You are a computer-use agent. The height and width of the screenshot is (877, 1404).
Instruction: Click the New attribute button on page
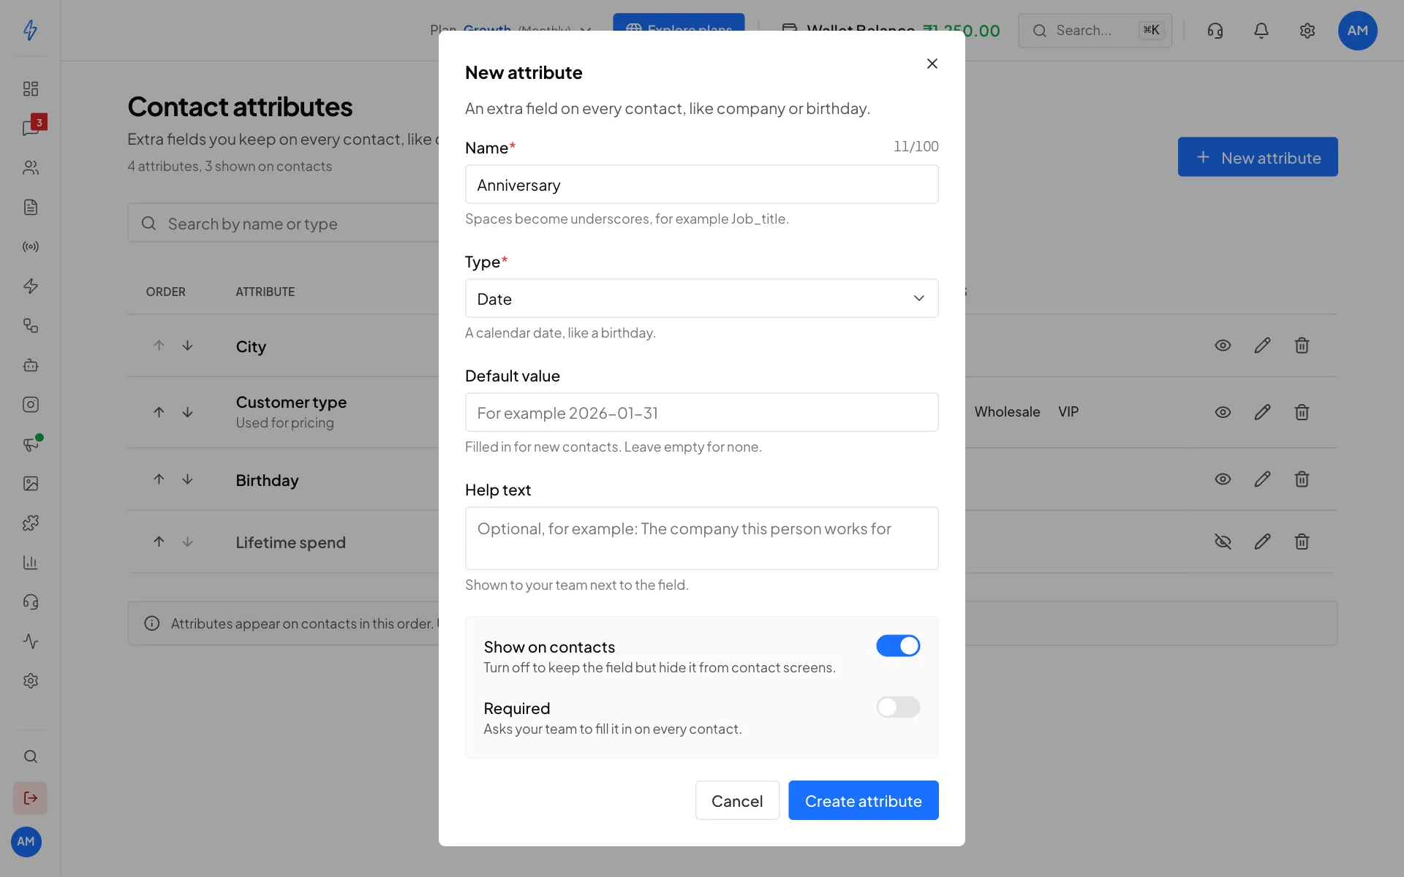click(x=1258, y=157)
